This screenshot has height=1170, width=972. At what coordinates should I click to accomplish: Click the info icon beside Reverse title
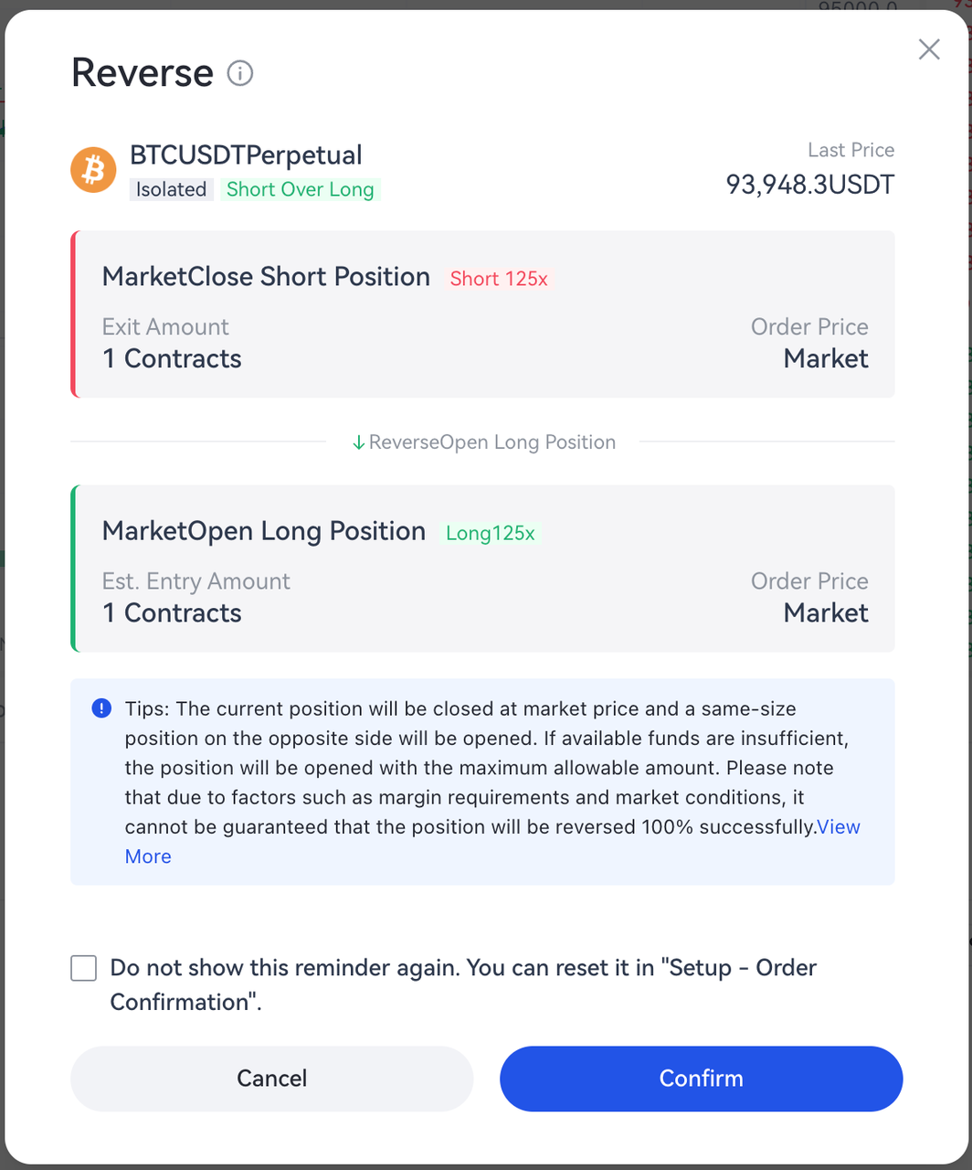pyautogui.click(x=240, y=73)
